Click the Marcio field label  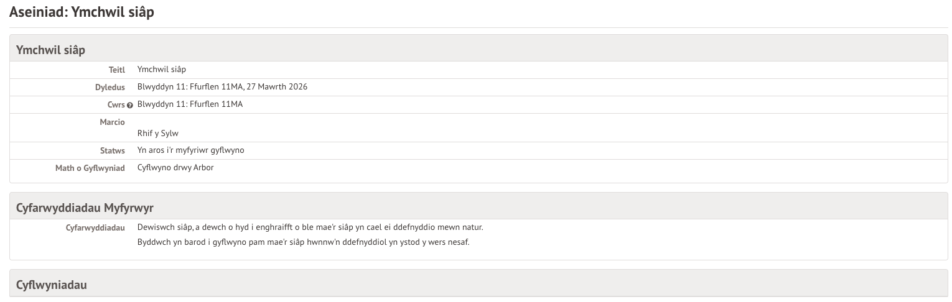112,122
